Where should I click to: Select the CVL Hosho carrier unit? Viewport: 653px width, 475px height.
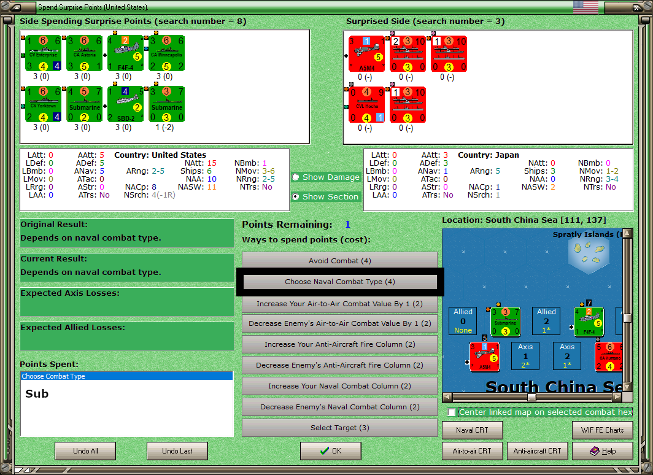[366, 105]
